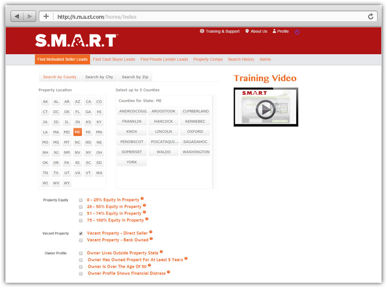Choose CUMBERLAND county
The height and width of the screenshot is (288, 387).
[x=195, y=111]
